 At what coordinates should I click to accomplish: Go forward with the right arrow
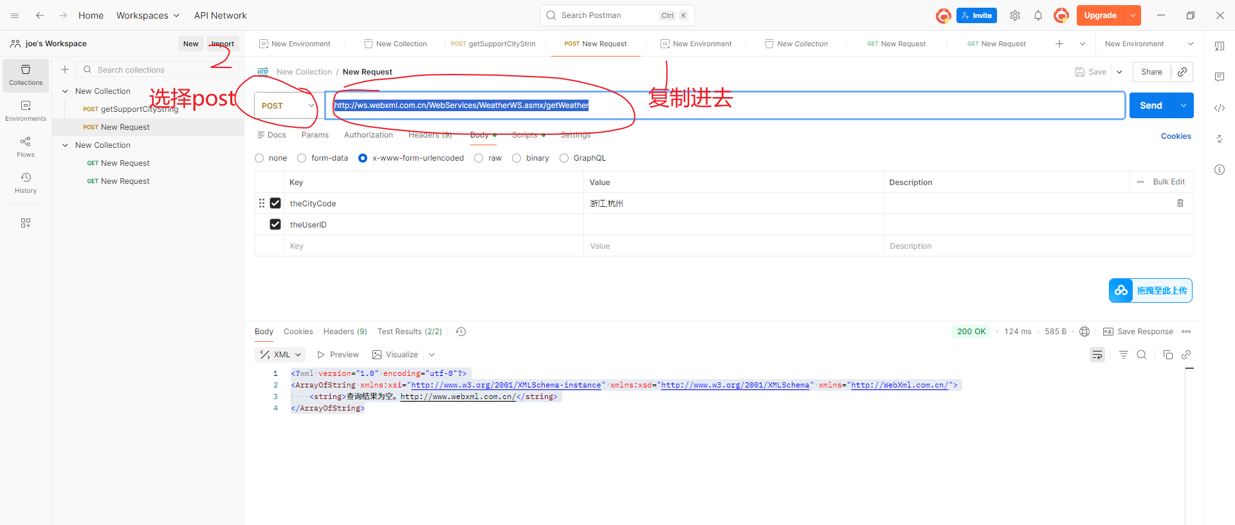click(63, 15)
